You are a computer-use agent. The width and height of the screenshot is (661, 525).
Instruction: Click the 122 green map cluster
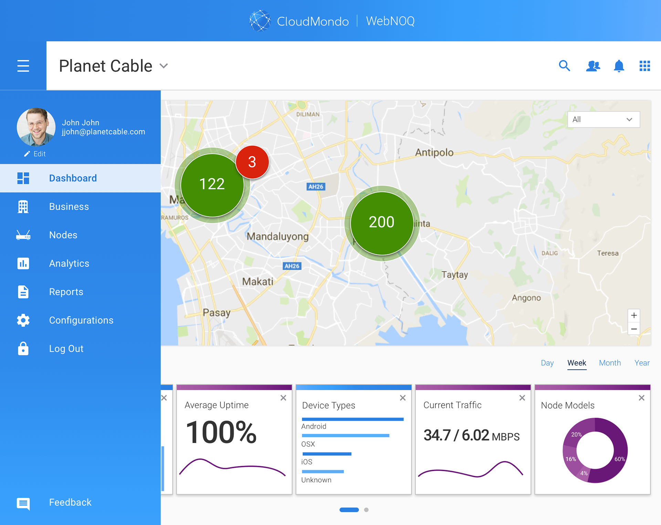(x=212, y=185)
